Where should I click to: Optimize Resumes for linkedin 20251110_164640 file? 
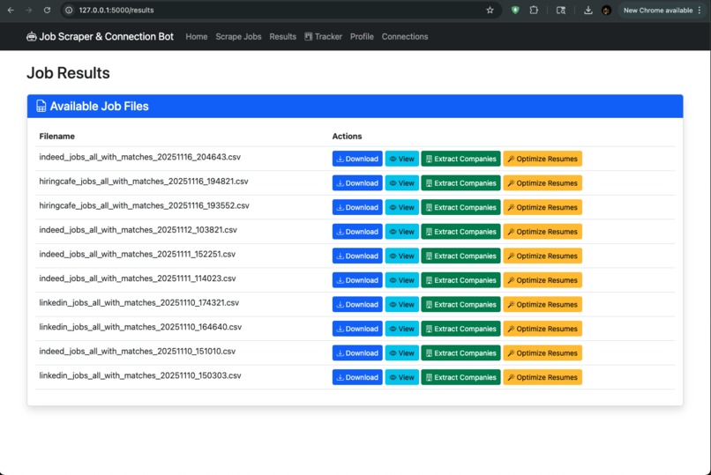coord(543,329)
